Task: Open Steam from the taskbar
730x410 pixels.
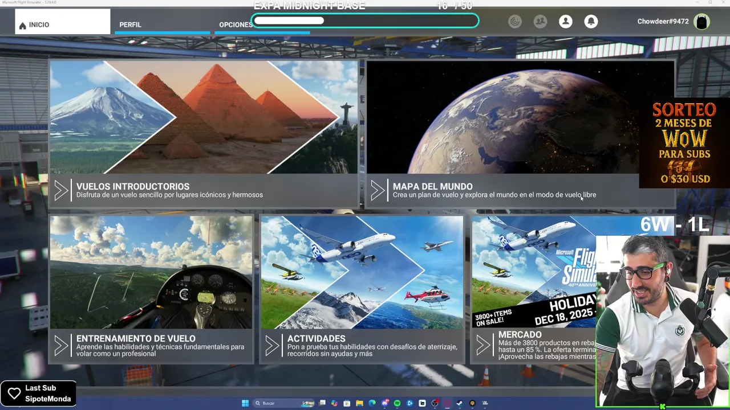Action: (x=460, y=403)
